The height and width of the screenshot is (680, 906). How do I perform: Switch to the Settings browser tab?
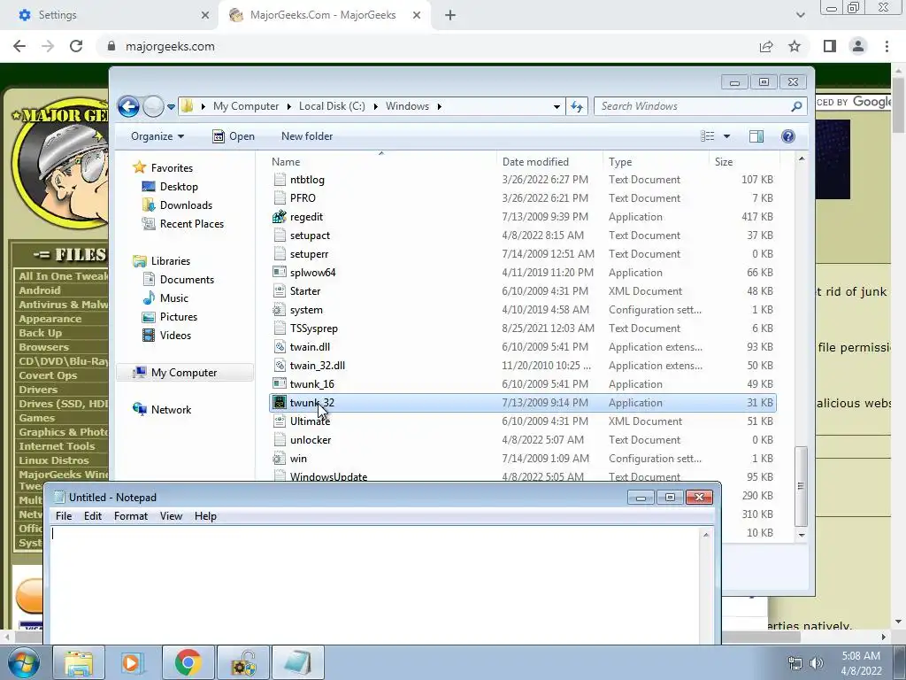110,15
